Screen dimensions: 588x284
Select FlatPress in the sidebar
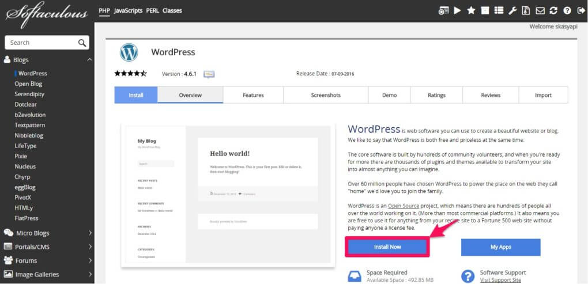click(x=27, y=218)
